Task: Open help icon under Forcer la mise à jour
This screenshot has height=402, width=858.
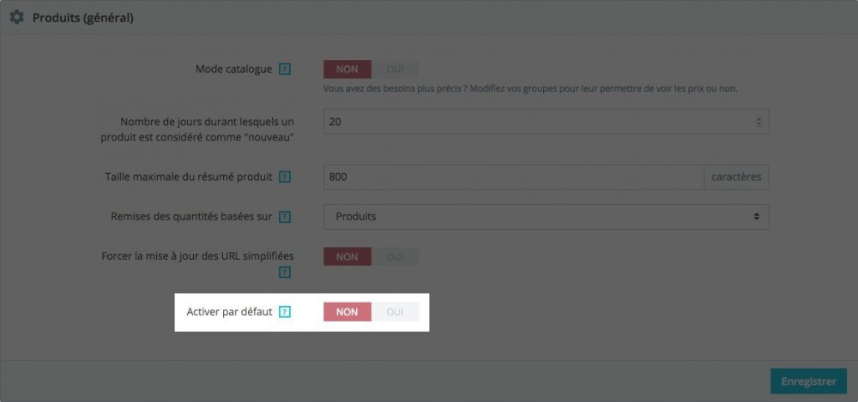Action: 285,273
